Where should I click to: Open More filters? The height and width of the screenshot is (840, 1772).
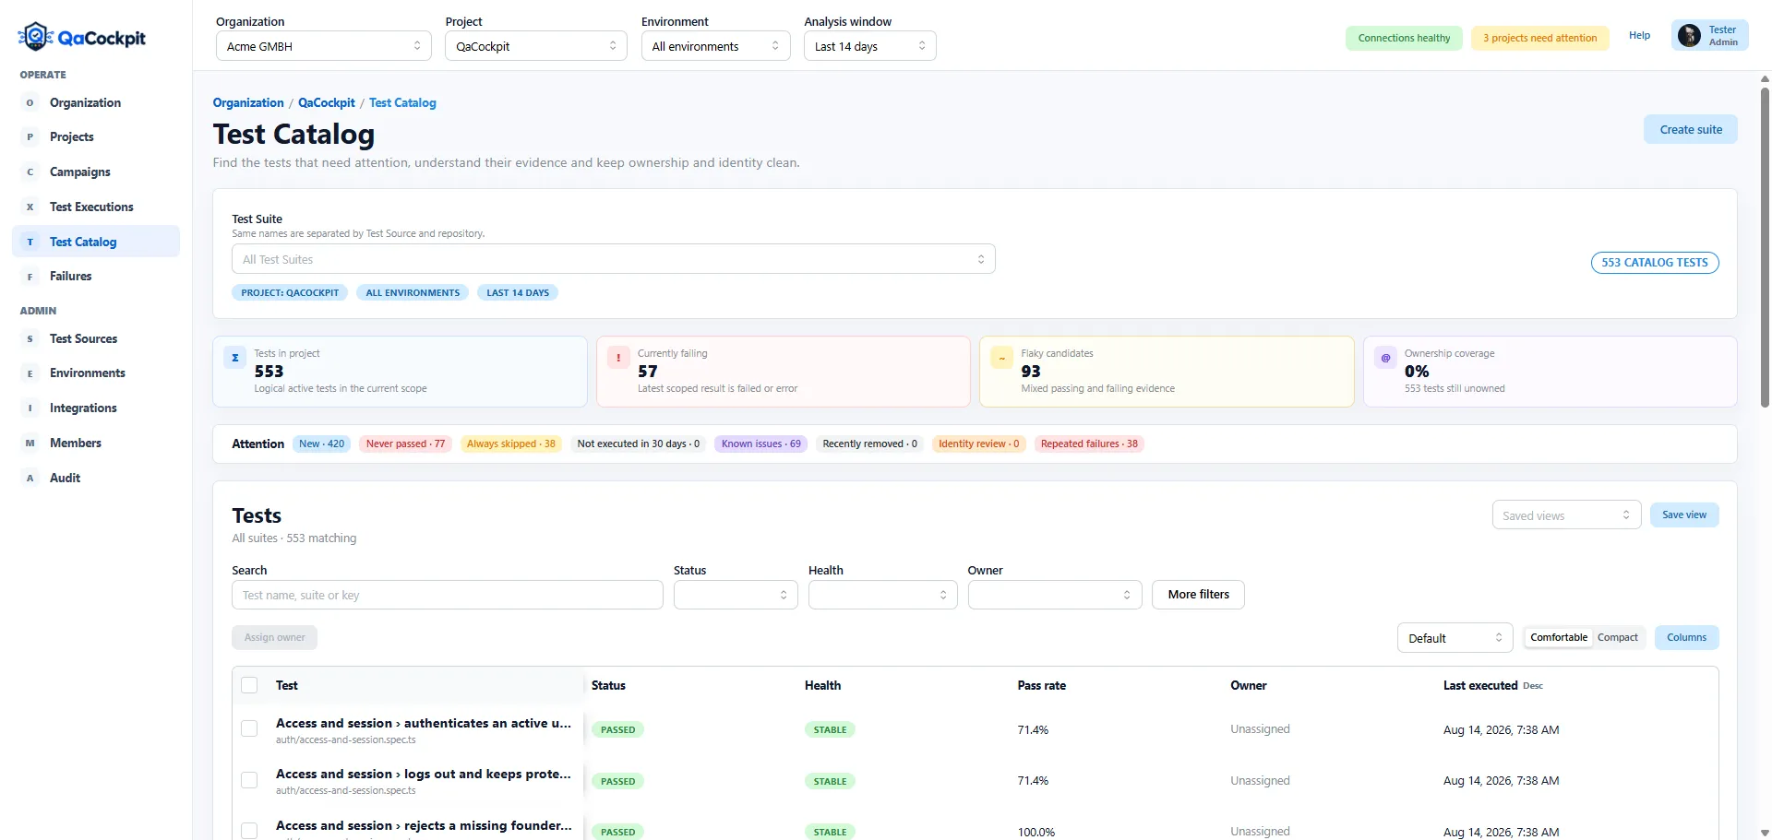tap(1198, 595)
